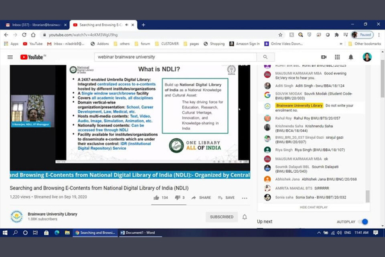This screenshot has height=257, width=385.
Task: Click the like thumbs-up icon
Action: coord(156,198)
